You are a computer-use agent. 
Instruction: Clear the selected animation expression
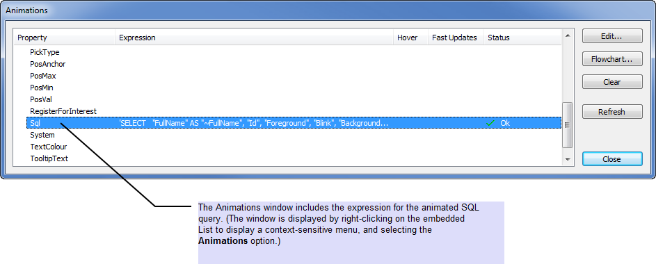click(x=612, y=82)
